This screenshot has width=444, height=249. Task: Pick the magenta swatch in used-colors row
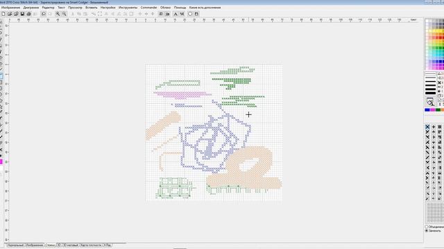pyautogui.click(x=433, y=110)
